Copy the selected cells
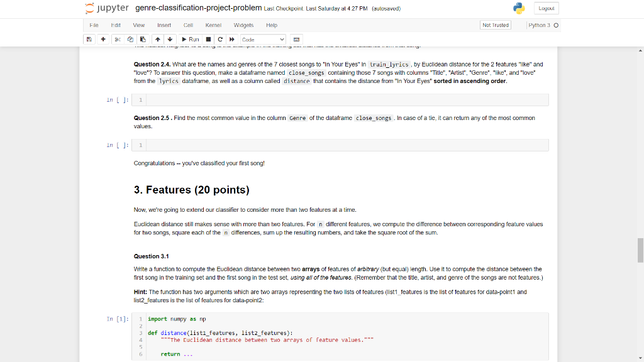Screen dimensions: 644x362 coord(130,39)
